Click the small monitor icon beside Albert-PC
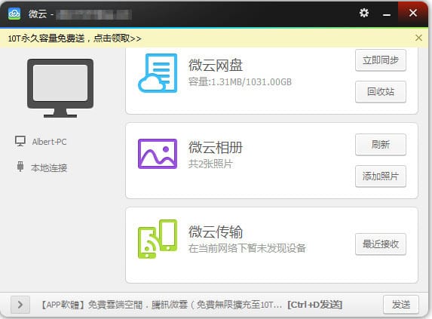The image size is (432, 319). tap(20, 141)
